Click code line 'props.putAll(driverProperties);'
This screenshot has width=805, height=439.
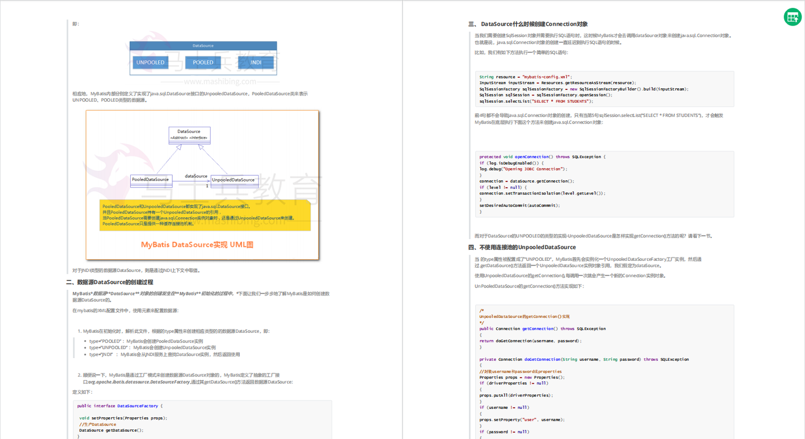[515, 395]
